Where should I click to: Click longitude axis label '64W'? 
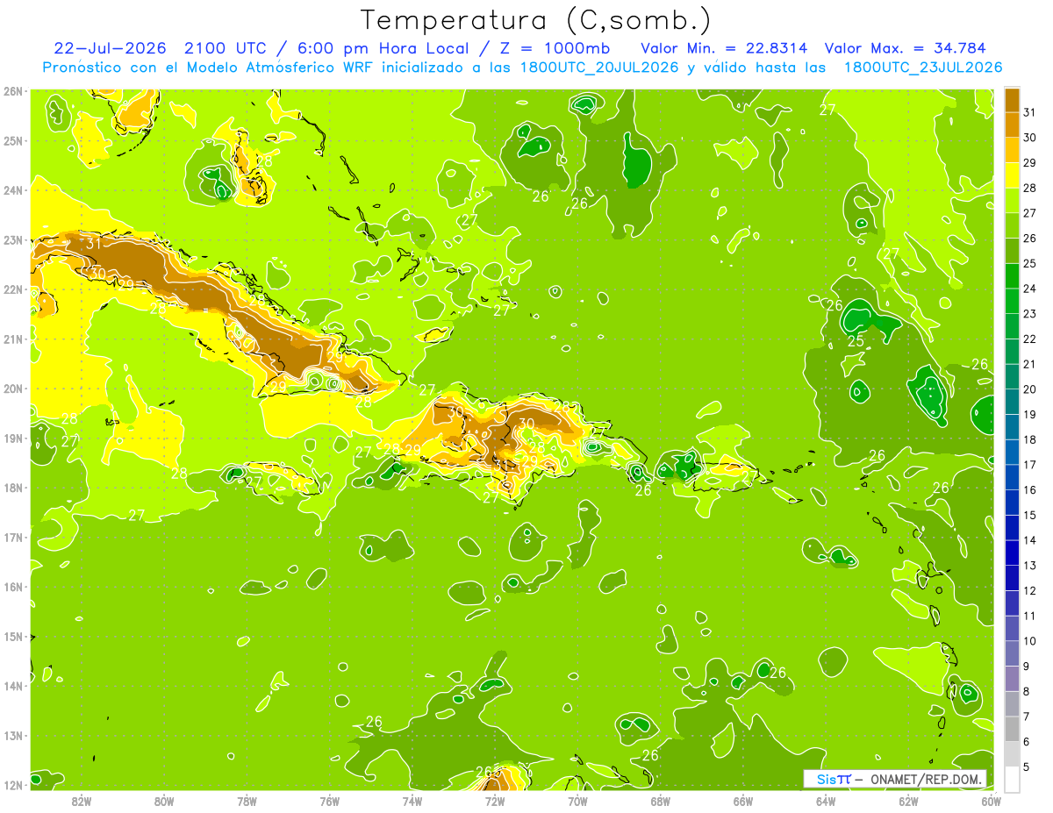826,801
